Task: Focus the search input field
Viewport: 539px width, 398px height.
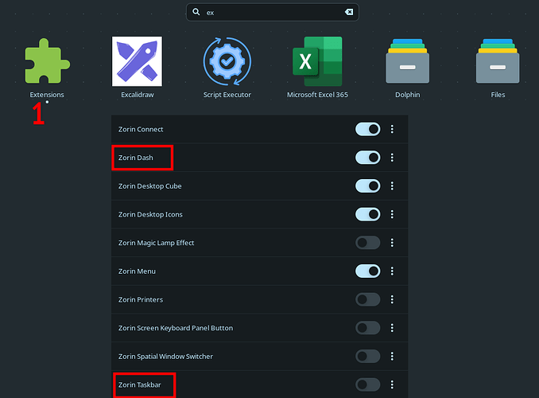Action: (270, 12)
